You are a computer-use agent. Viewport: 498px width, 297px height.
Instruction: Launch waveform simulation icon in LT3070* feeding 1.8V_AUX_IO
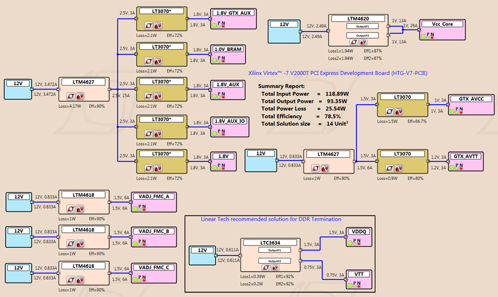tap(158, 134)
